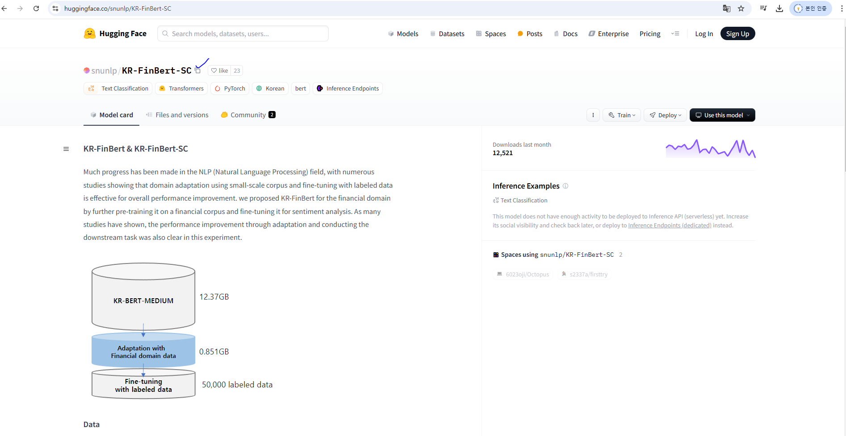Filter by PyTorch tag
This screenshot has width=846, height=436.
pos(230,88)
